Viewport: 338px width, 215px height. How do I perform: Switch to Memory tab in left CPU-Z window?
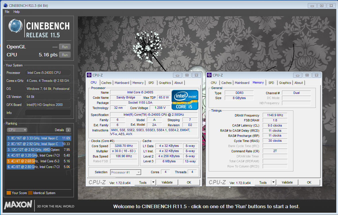pyautogui.click(x=138, y=83)
